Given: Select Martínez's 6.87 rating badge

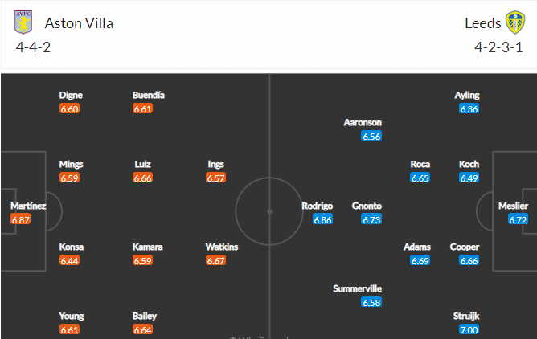Looking at the screenshot, I should click(x=21, y=219).
